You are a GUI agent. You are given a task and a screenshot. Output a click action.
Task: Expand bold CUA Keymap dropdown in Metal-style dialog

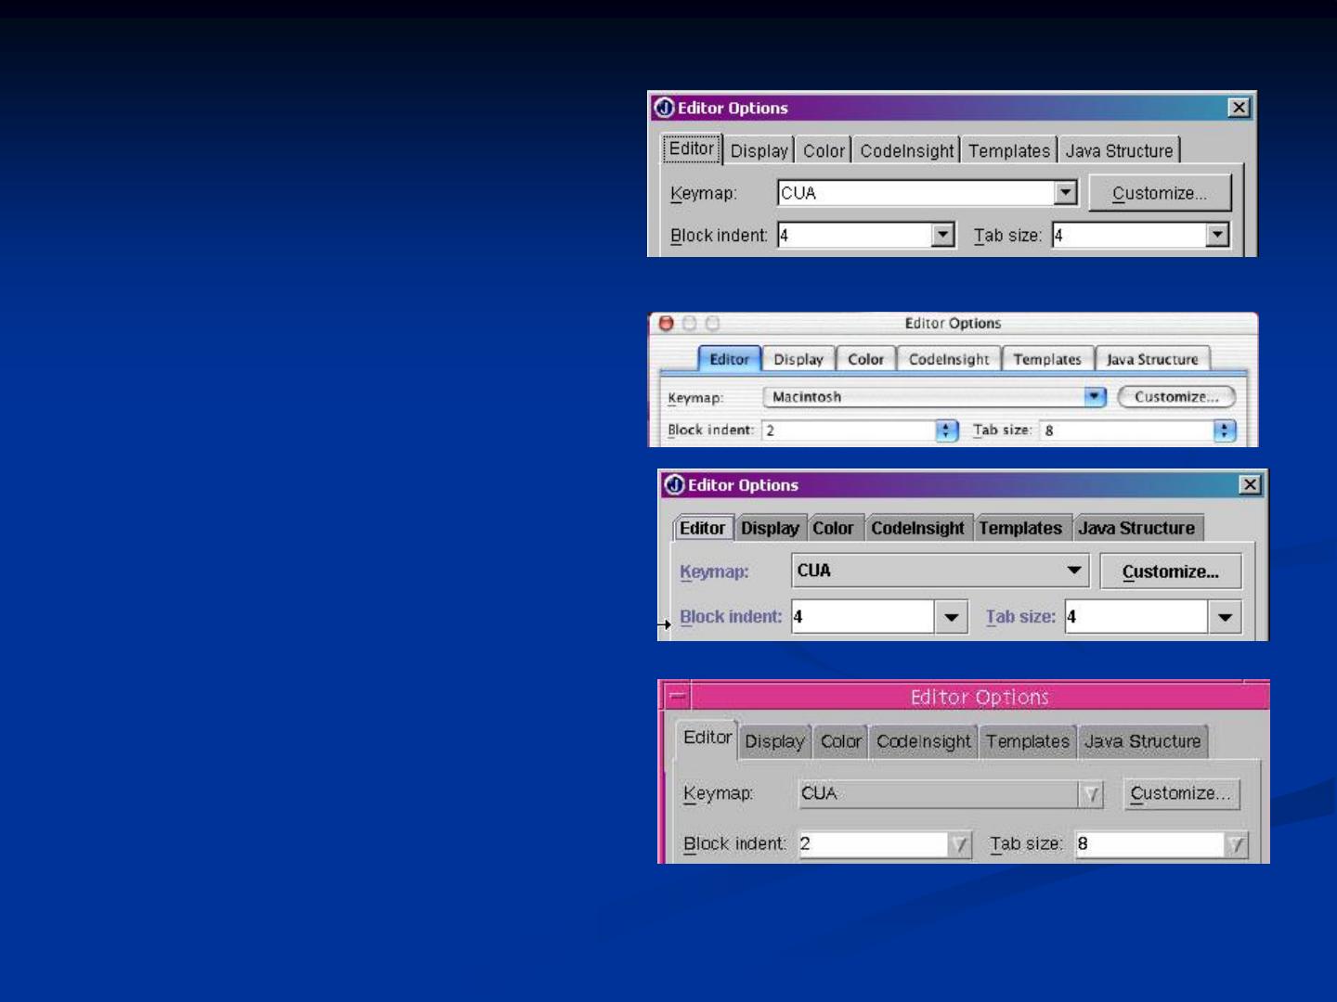[1074, 570]
